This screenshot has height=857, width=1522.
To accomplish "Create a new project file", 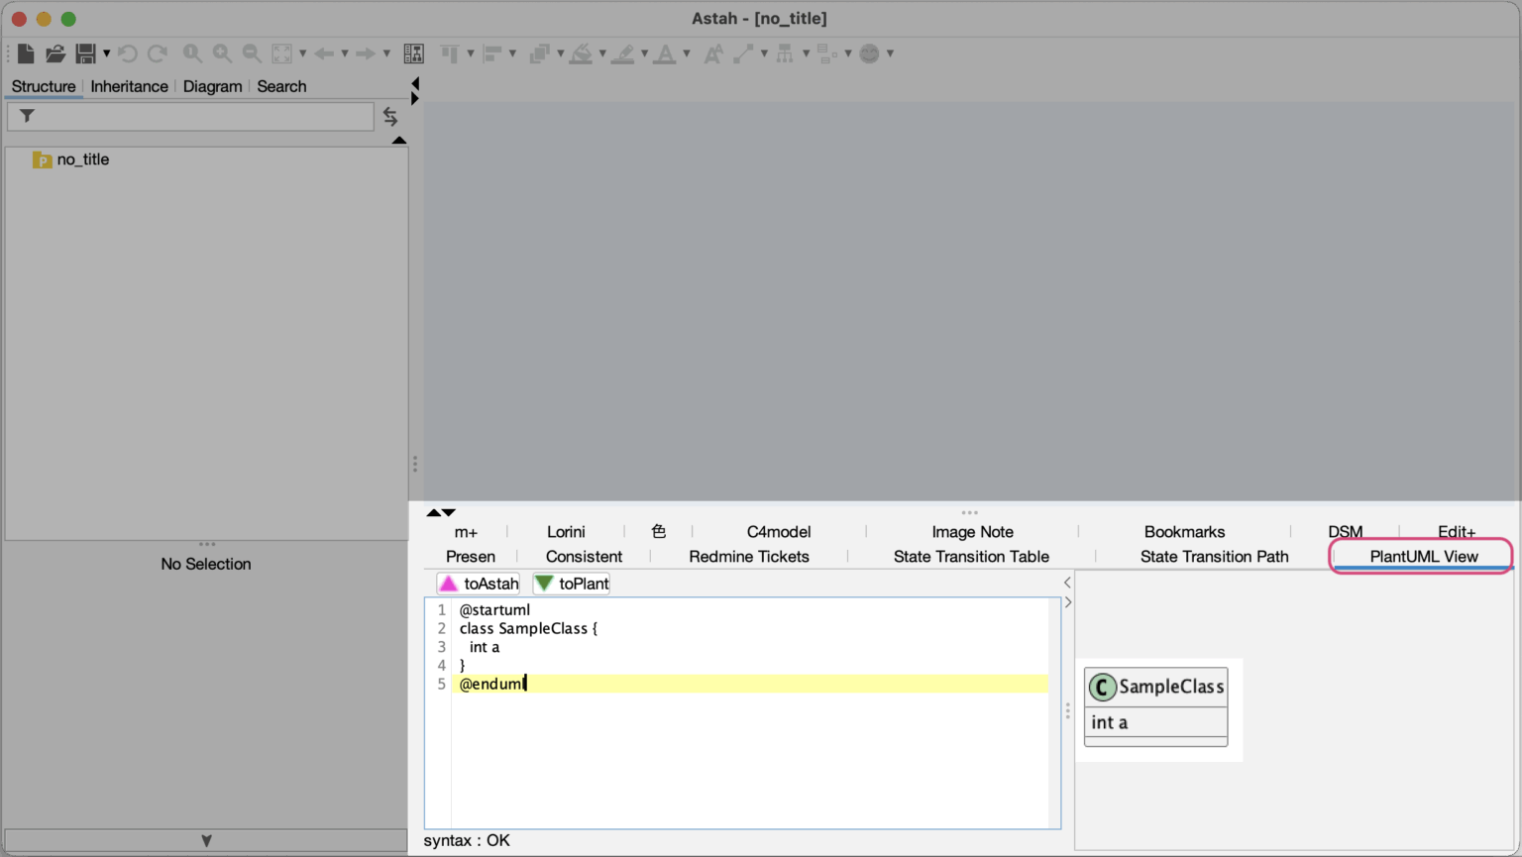I will point(25,54).
